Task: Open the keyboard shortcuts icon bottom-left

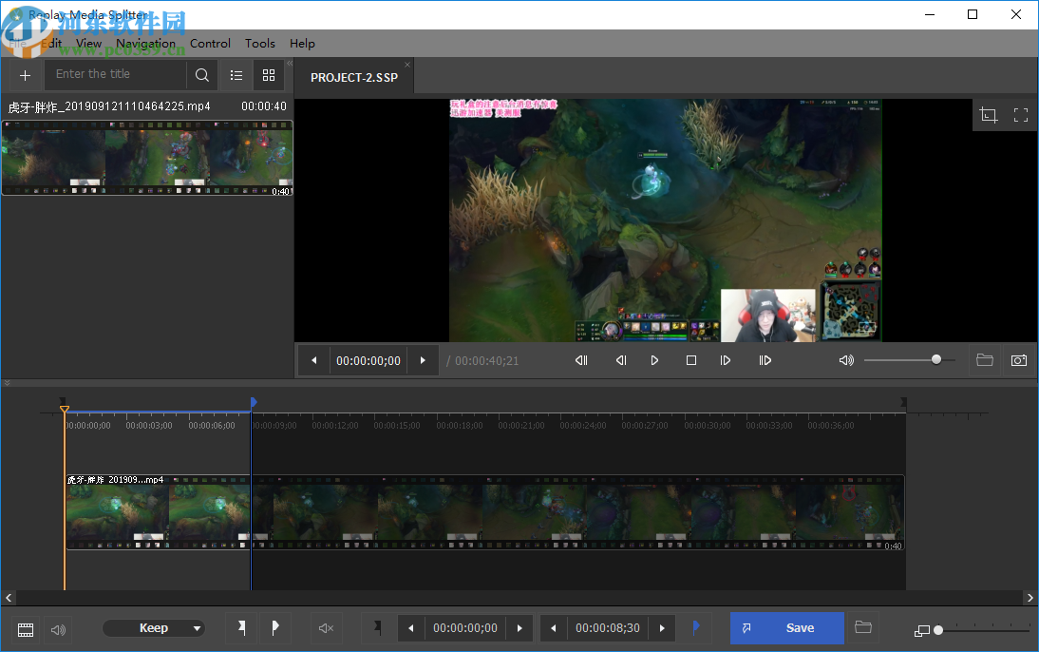Action: [x=25, y=628]
